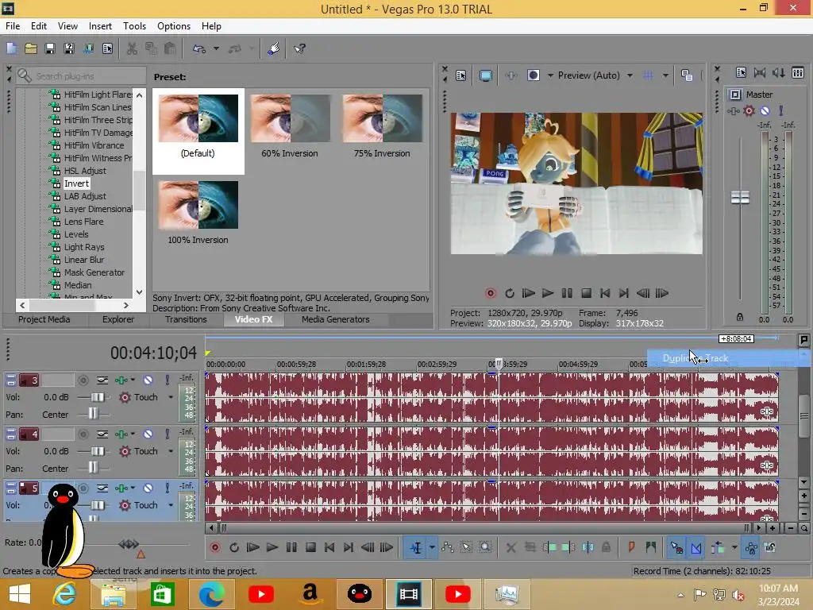813x610 pixels.
Task: Click Insert Marker icon in timeline toolbar
Action: pyautogui.click(x=631, y=548)
